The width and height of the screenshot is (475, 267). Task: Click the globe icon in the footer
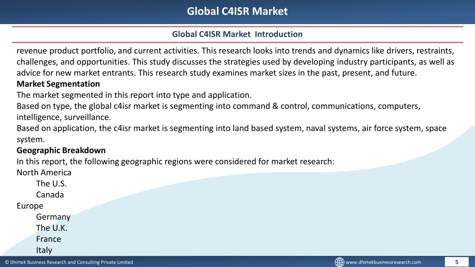click(339, 262)
